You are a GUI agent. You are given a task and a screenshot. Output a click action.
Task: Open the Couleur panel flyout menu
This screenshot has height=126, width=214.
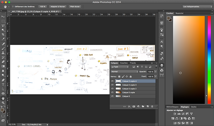click(x=212, y=13)
